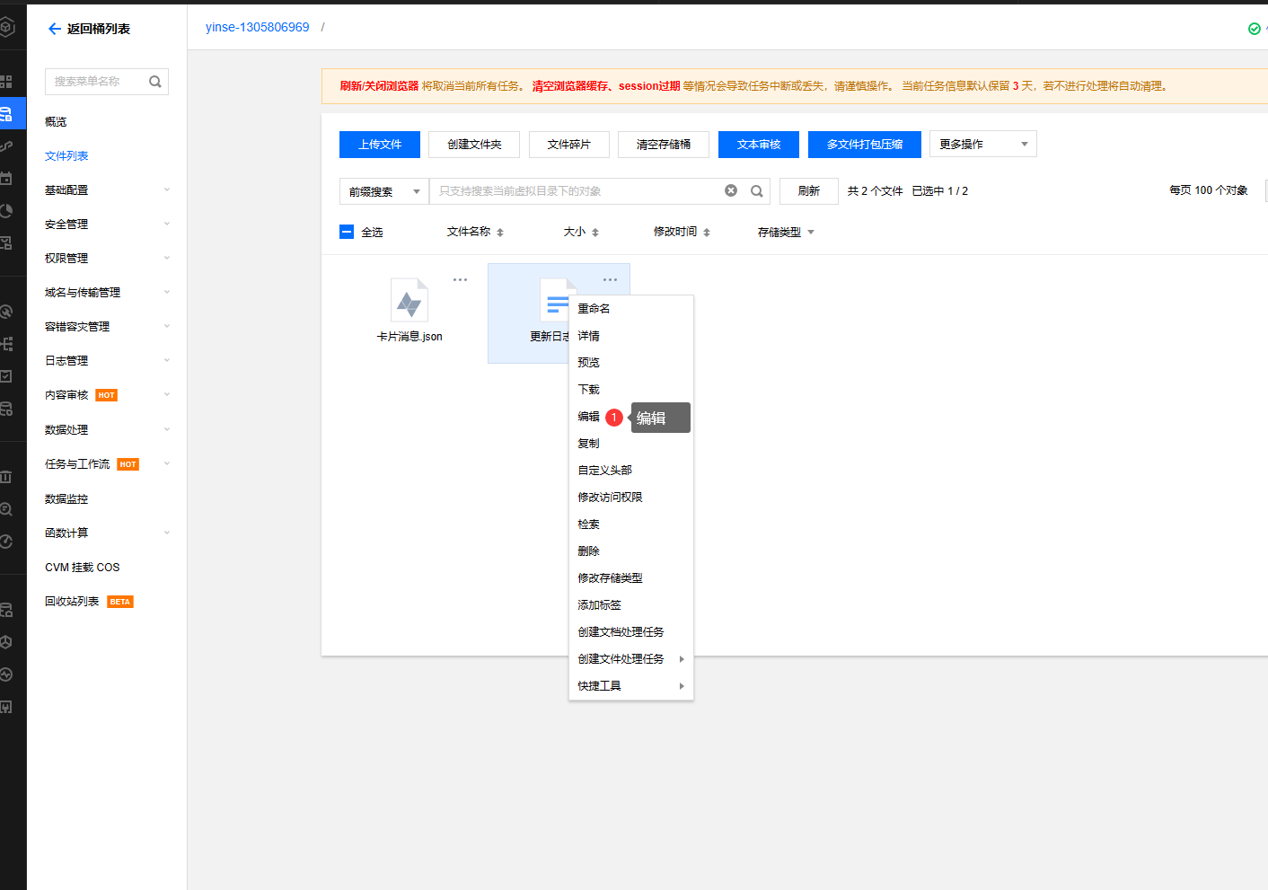Screen dimensions: 1268x890
Task: Sort files by 修改时间 column arrows
Action: (707, 233)
